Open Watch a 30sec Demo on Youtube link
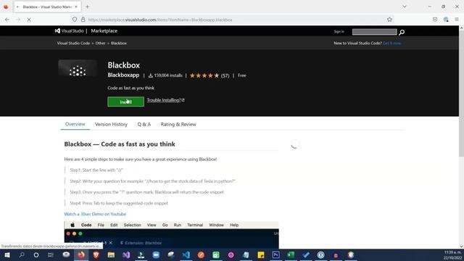 pyautogui.click(x=95, y=214)
